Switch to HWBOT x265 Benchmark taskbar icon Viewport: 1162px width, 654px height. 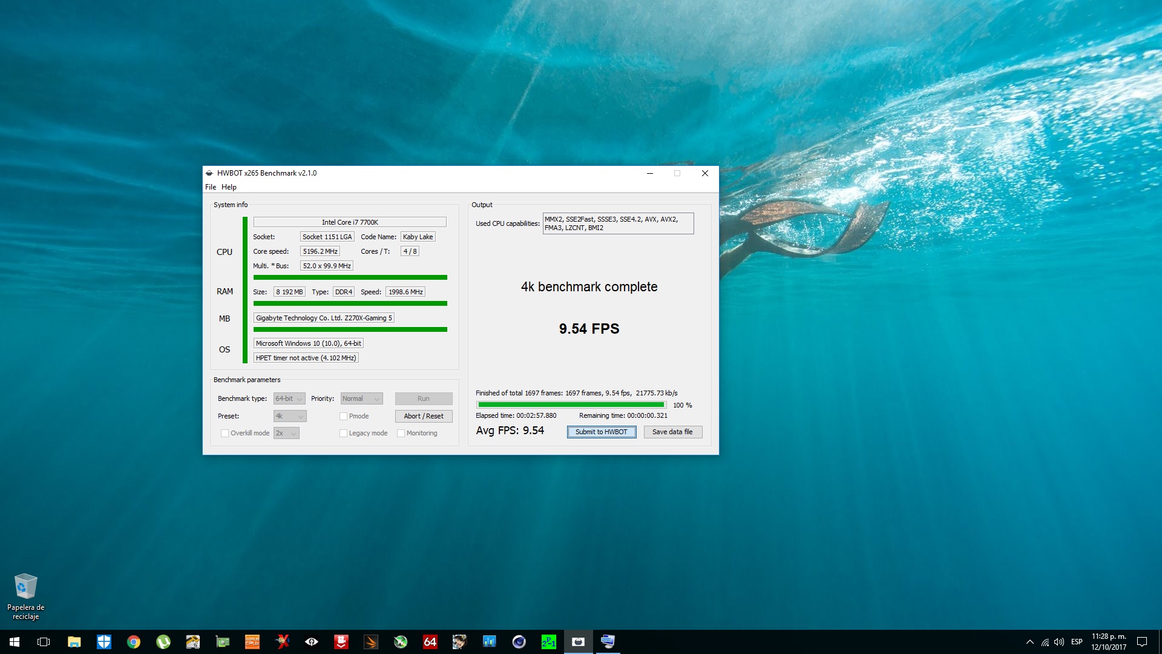[x=579, y=642]
